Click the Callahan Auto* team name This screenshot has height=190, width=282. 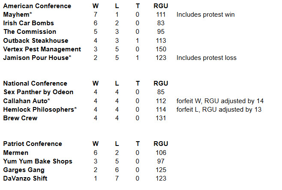coord(27,101)
